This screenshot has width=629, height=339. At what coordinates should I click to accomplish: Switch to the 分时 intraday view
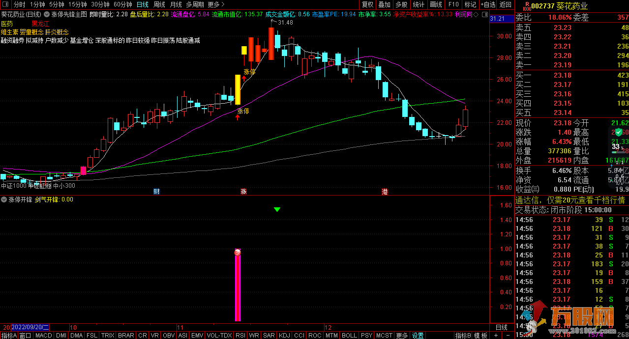click(x=19, y=4)
